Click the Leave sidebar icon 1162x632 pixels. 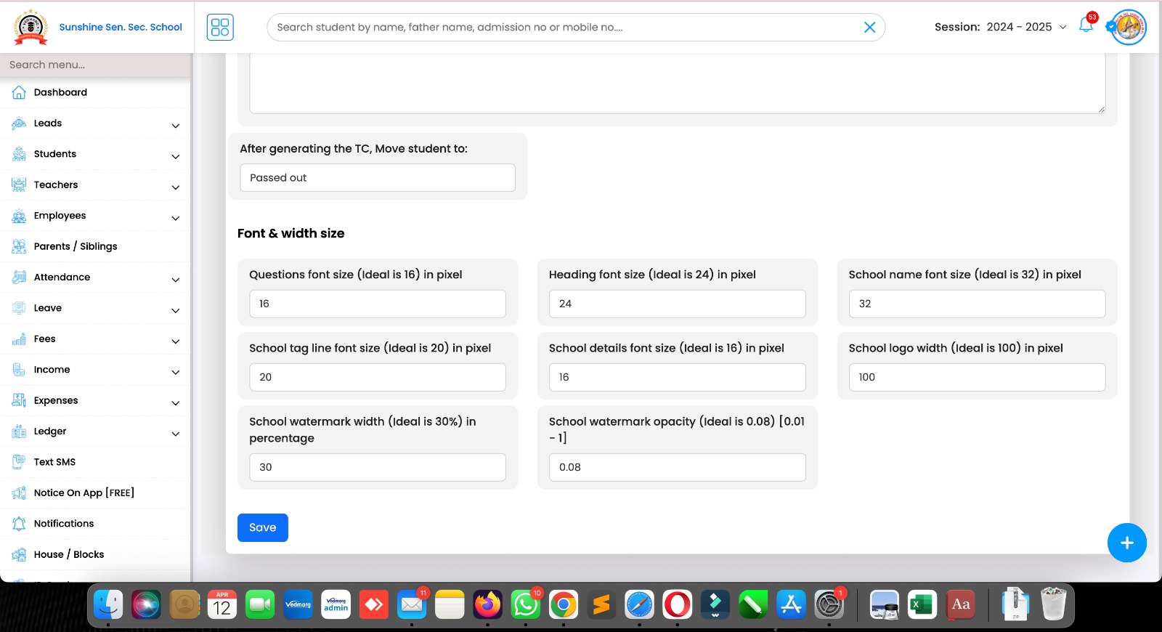(19, 308)
